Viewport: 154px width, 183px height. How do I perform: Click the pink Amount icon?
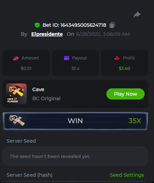[x=16, y=58]
